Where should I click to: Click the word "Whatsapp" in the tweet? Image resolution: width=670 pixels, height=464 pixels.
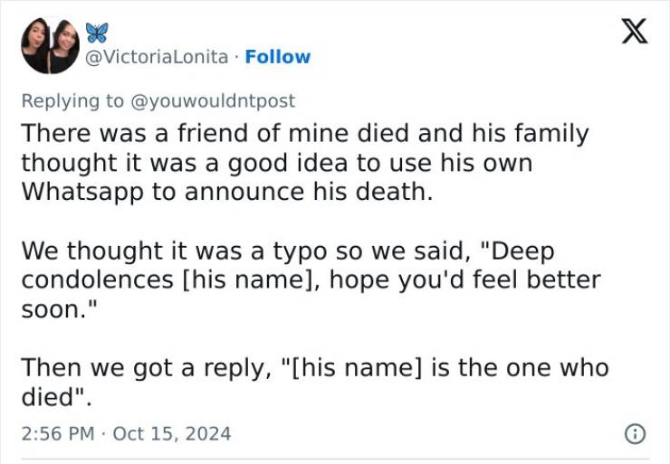[x=82, y=192]
